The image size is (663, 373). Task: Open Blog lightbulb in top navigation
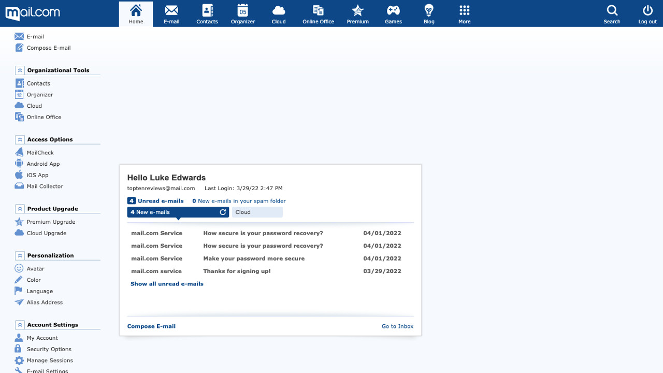[429, 14]
